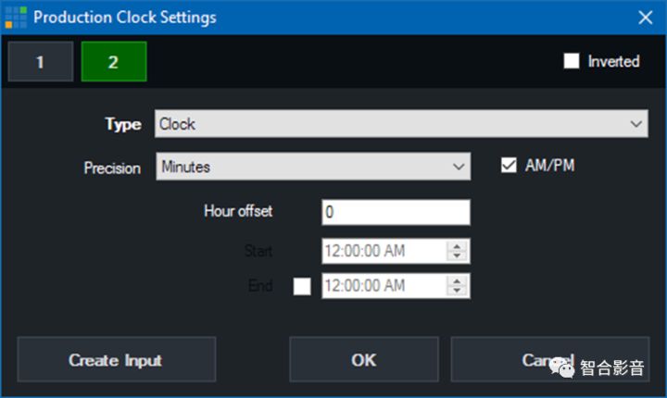Increase End time with up spinner arrow
The image size is (667, 398).
(x=458, y=282)
